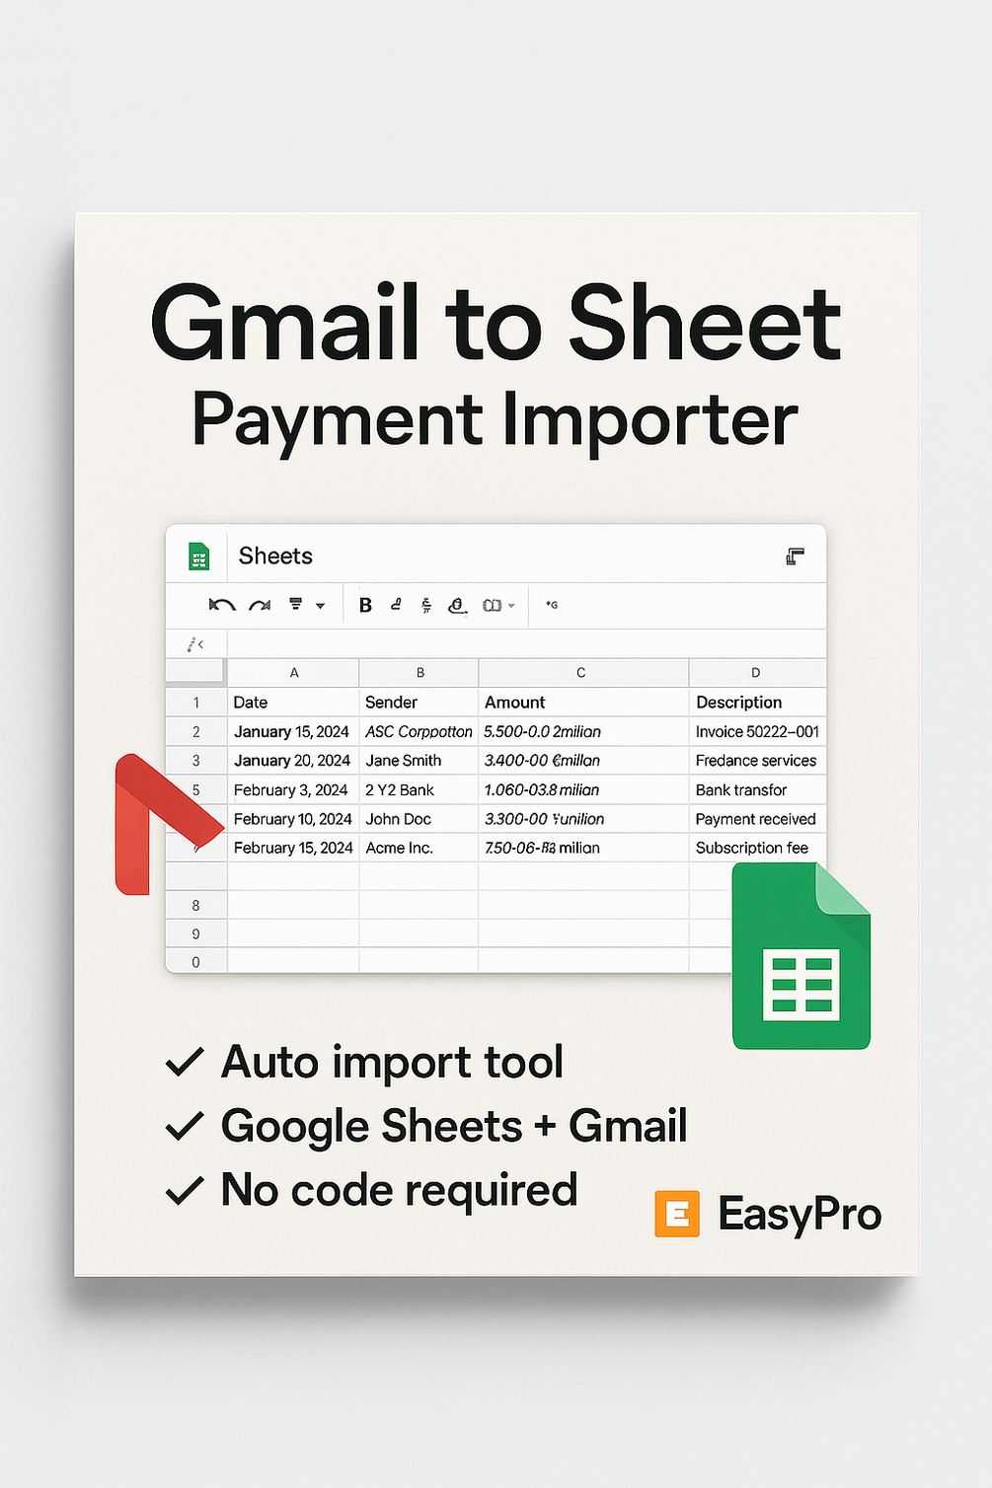The image size is (992, 1488).
Task: Click the orange EasyPro logo icon
Action: click(x=676, y=1214)
